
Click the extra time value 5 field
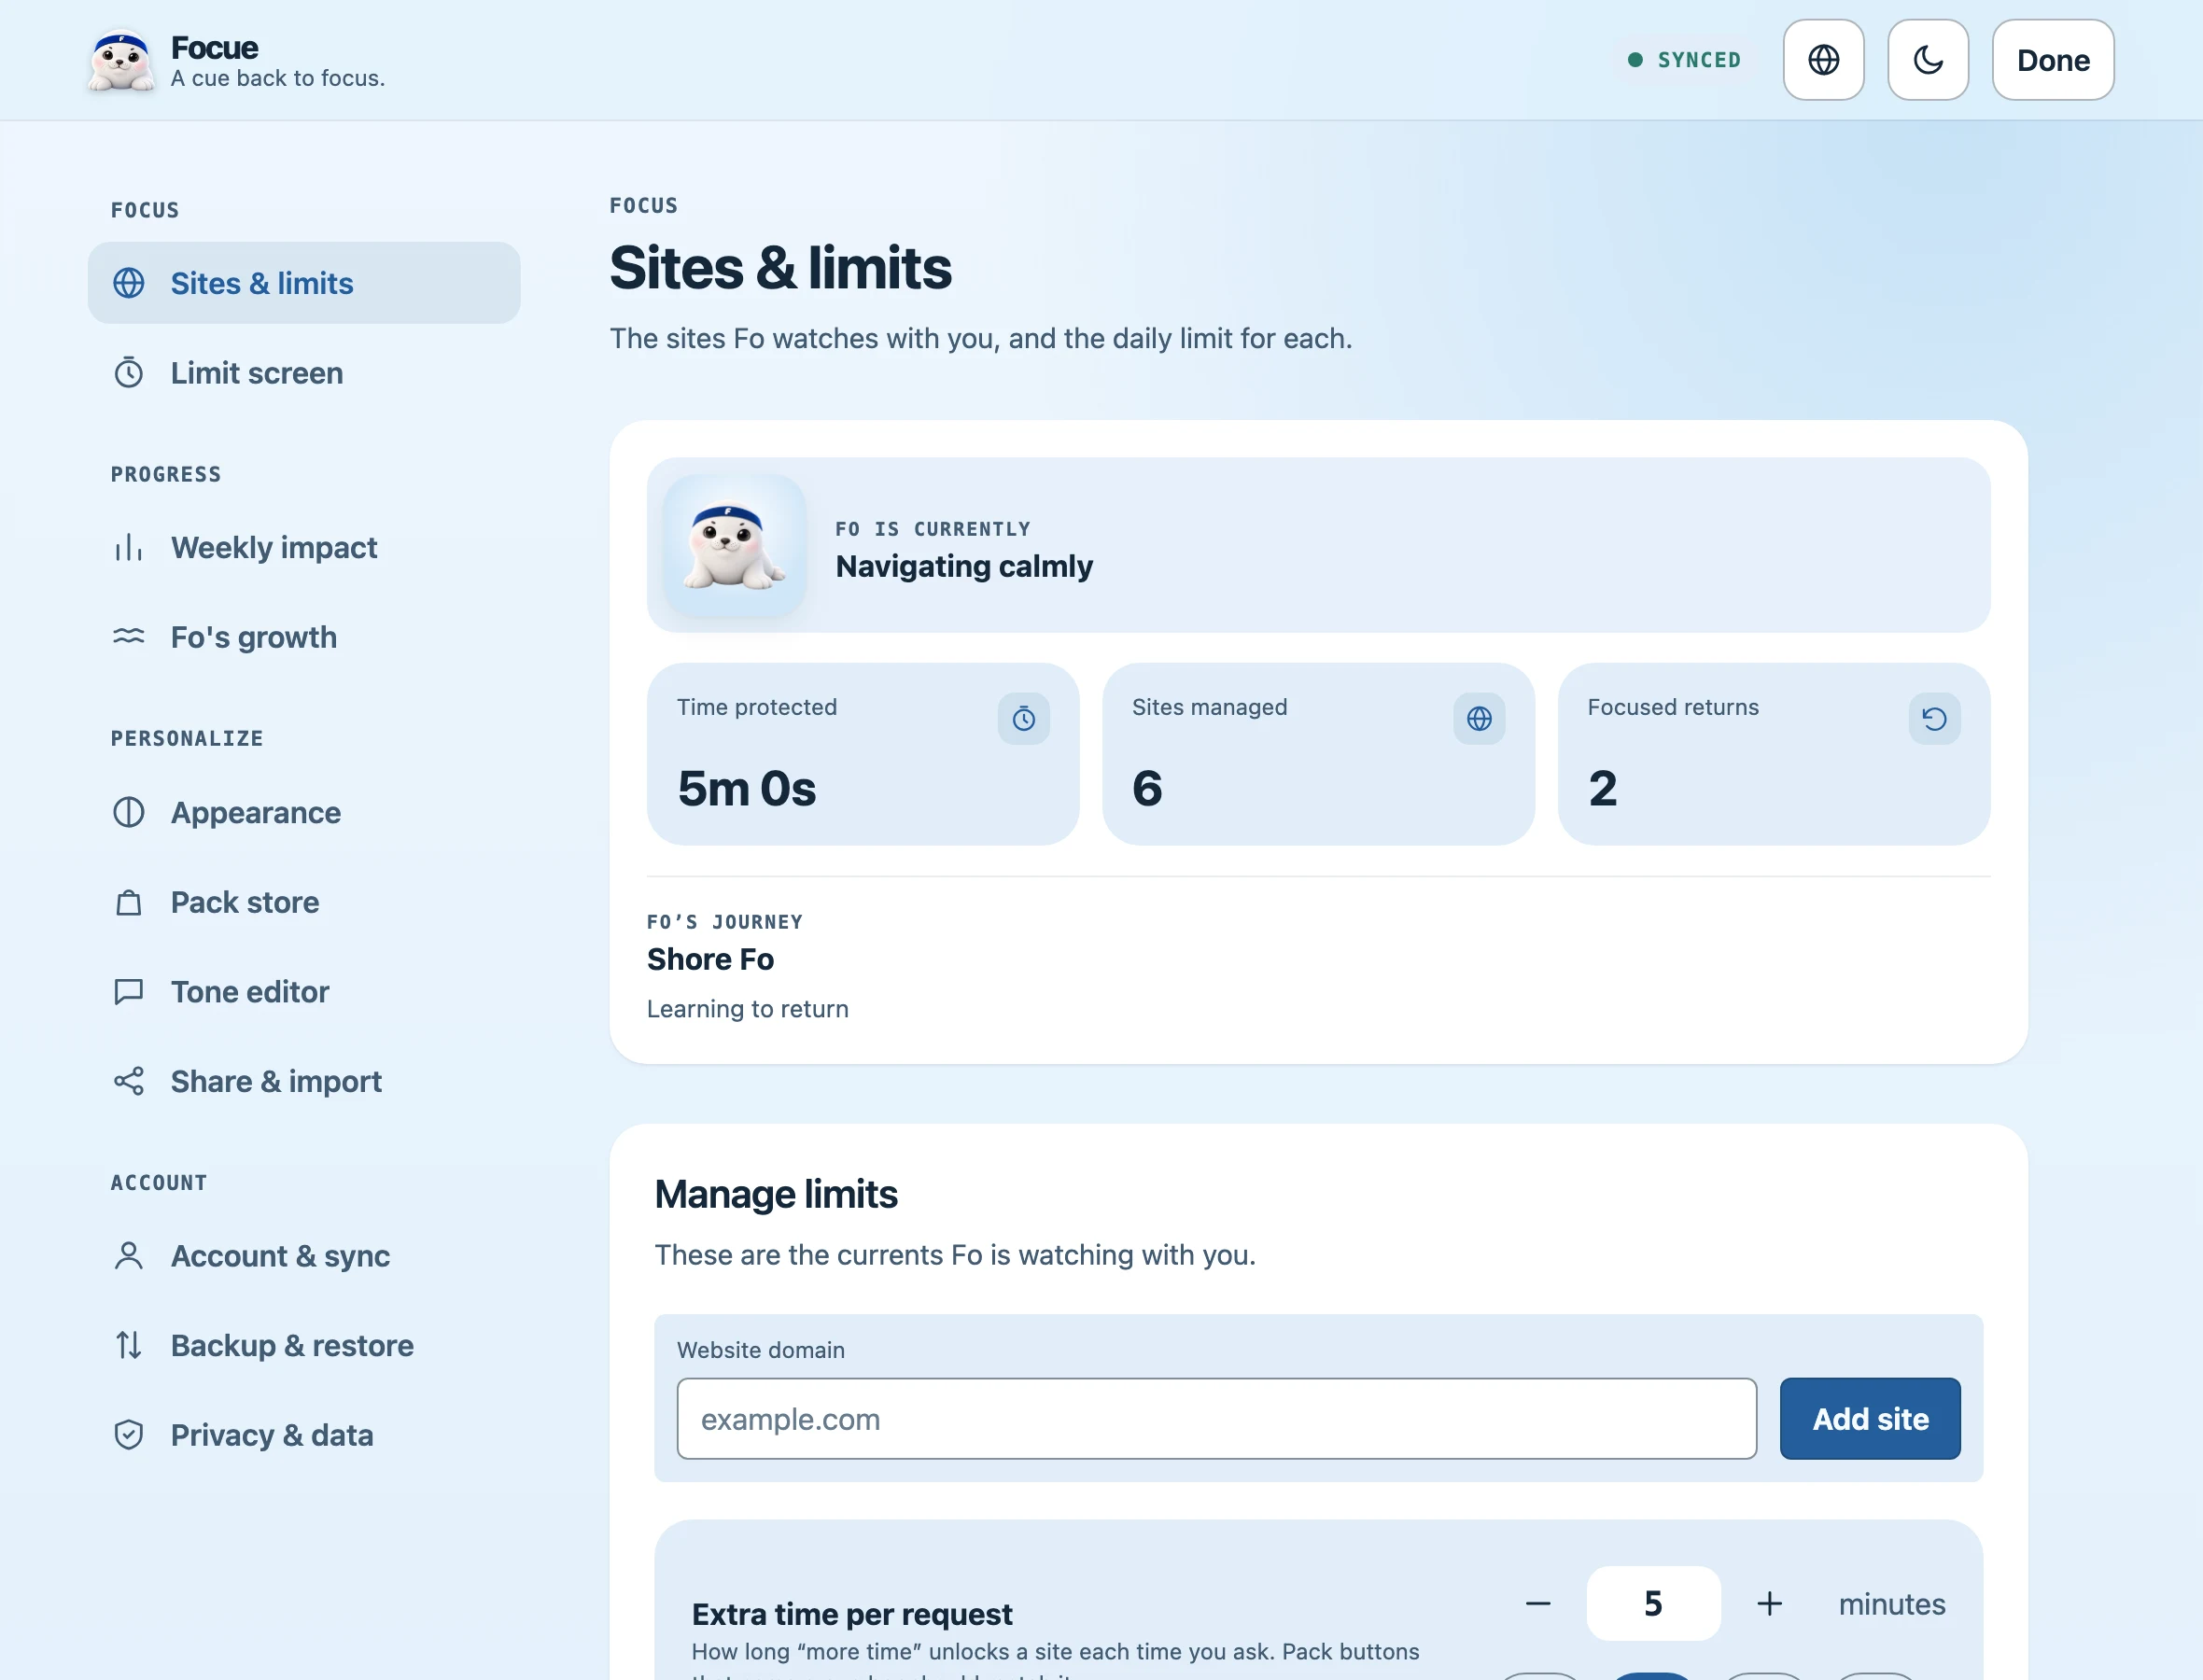click(x=1653, y=1603)
